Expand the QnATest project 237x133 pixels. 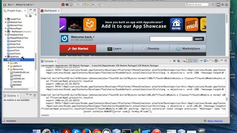point(6,57)
